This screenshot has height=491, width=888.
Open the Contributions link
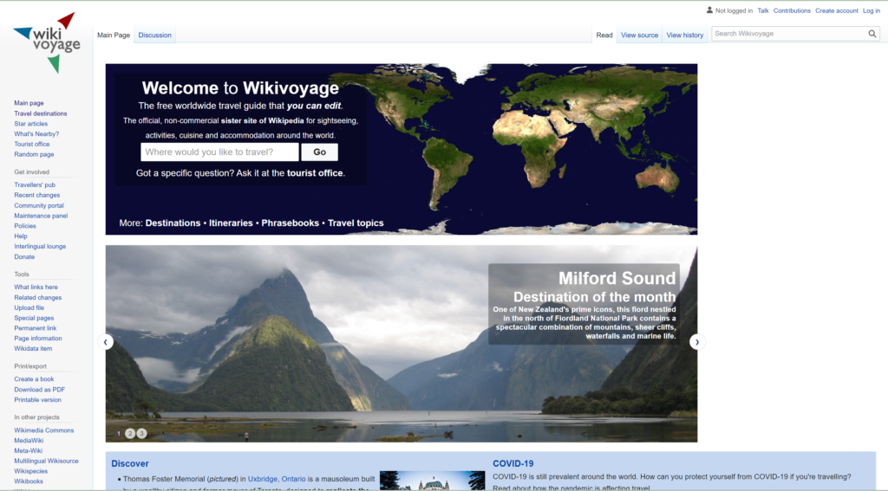[792, 10]
